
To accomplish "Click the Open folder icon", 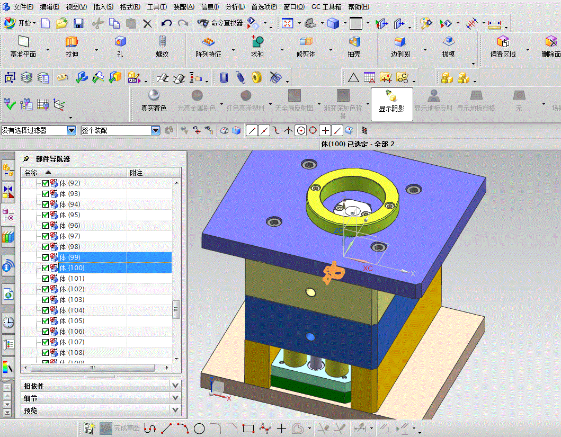I will tap(61, 24).
